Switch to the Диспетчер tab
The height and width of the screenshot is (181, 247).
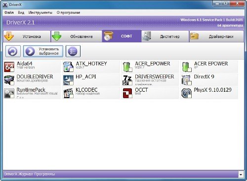[165, 36]
